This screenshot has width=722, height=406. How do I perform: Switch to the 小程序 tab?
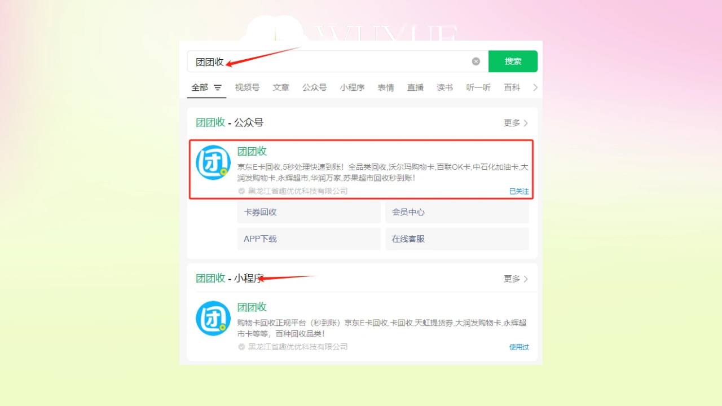(x=352, y=87)
